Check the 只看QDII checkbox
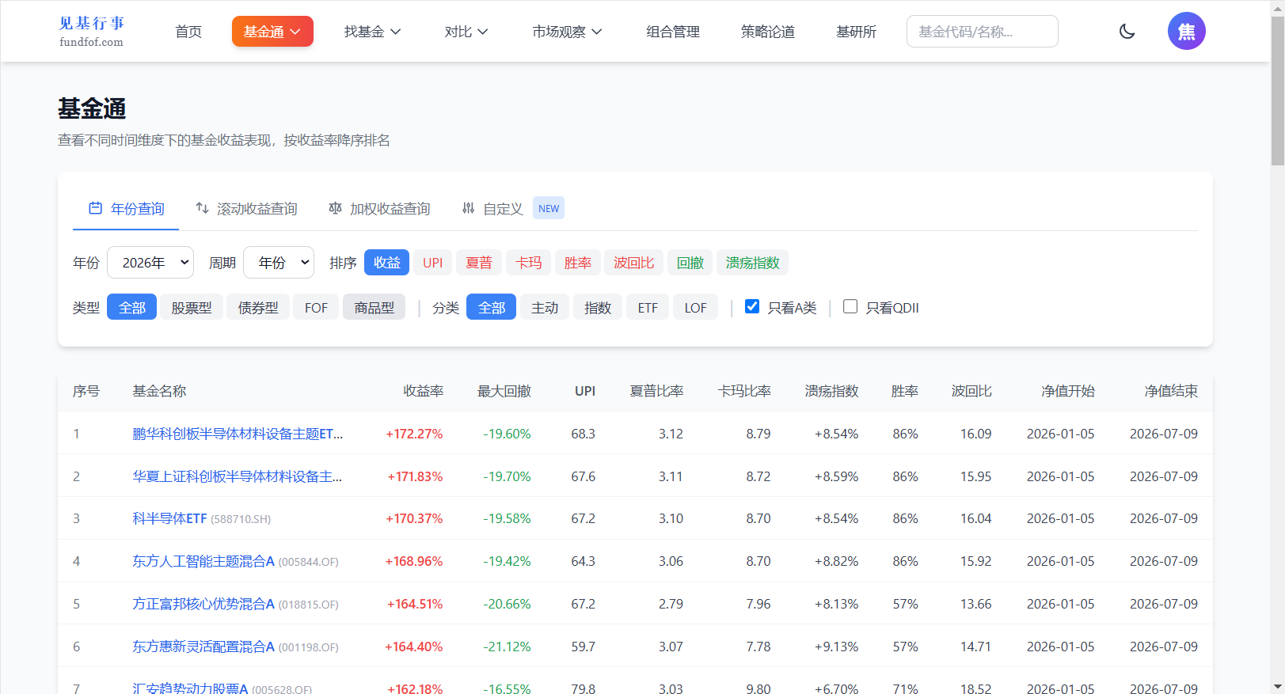1285x694 pixels. (850, 306)
